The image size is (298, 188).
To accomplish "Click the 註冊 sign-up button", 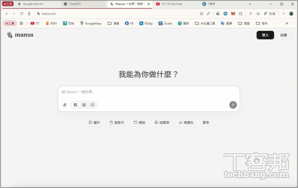I will (x=284, y=35).
